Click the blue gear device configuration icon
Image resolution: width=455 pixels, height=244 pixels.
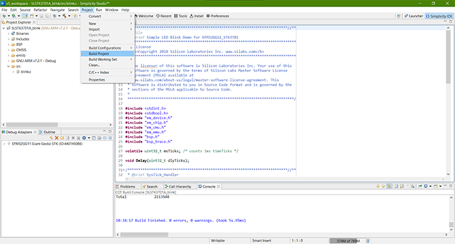(x=84, y=138)
